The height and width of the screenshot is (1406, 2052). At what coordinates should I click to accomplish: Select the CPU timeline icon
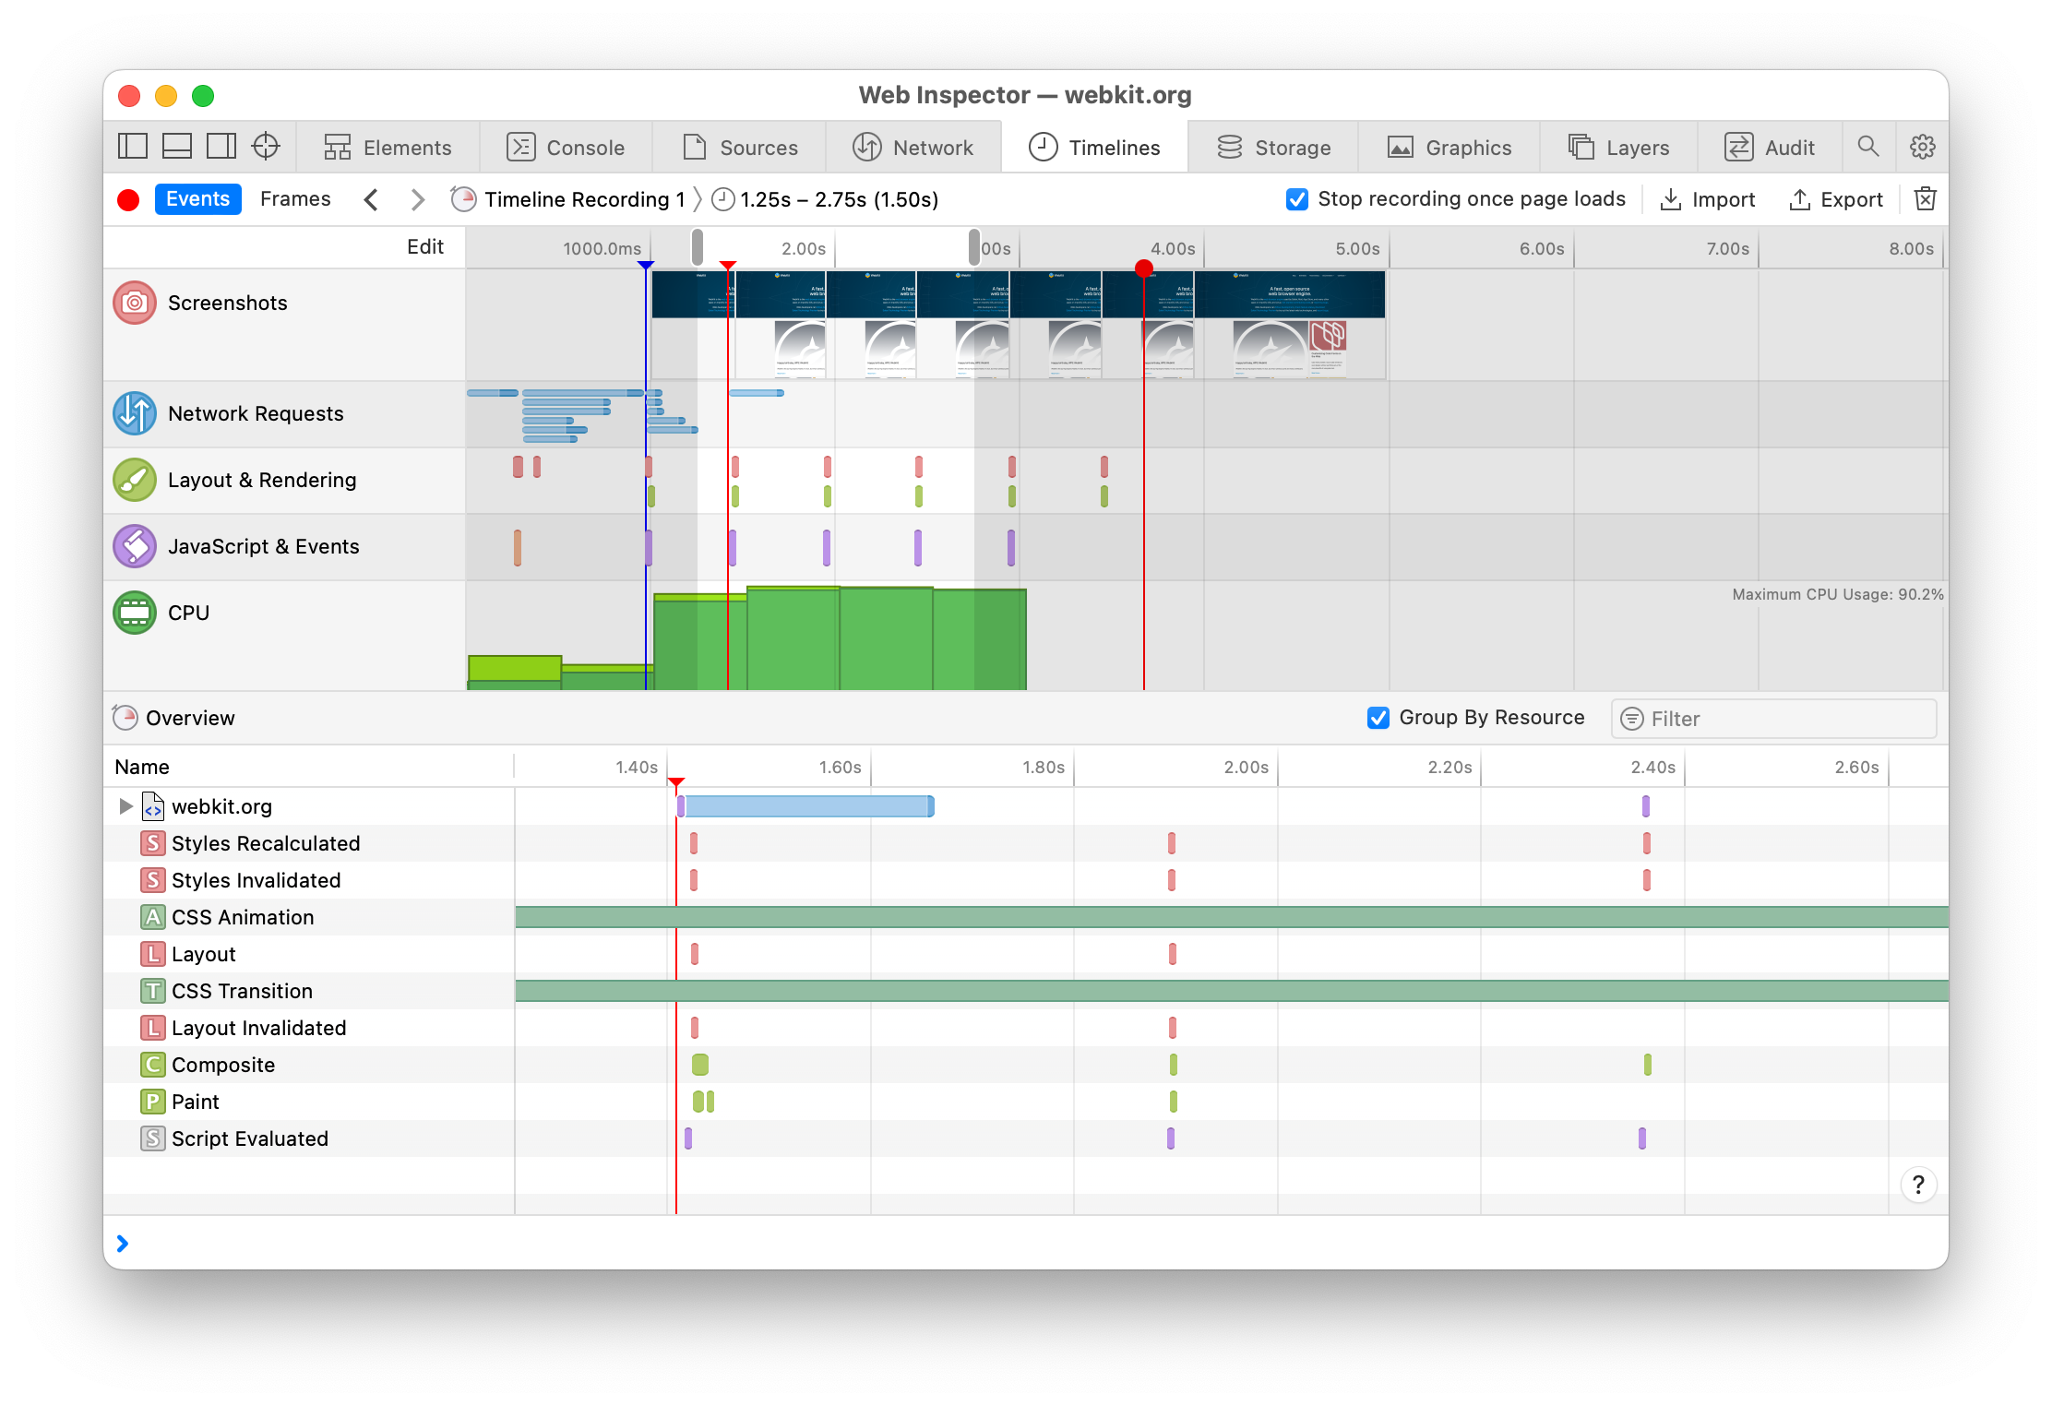coord(135,613)
